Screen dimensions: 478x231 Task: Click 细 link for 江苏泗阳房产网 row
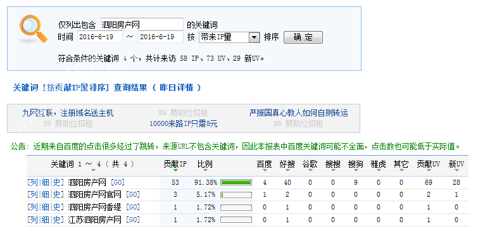pos(46,220)
